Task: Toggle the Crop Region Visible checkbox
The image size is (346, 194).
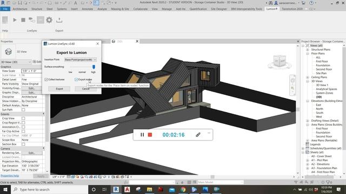Action: point(23,123)
